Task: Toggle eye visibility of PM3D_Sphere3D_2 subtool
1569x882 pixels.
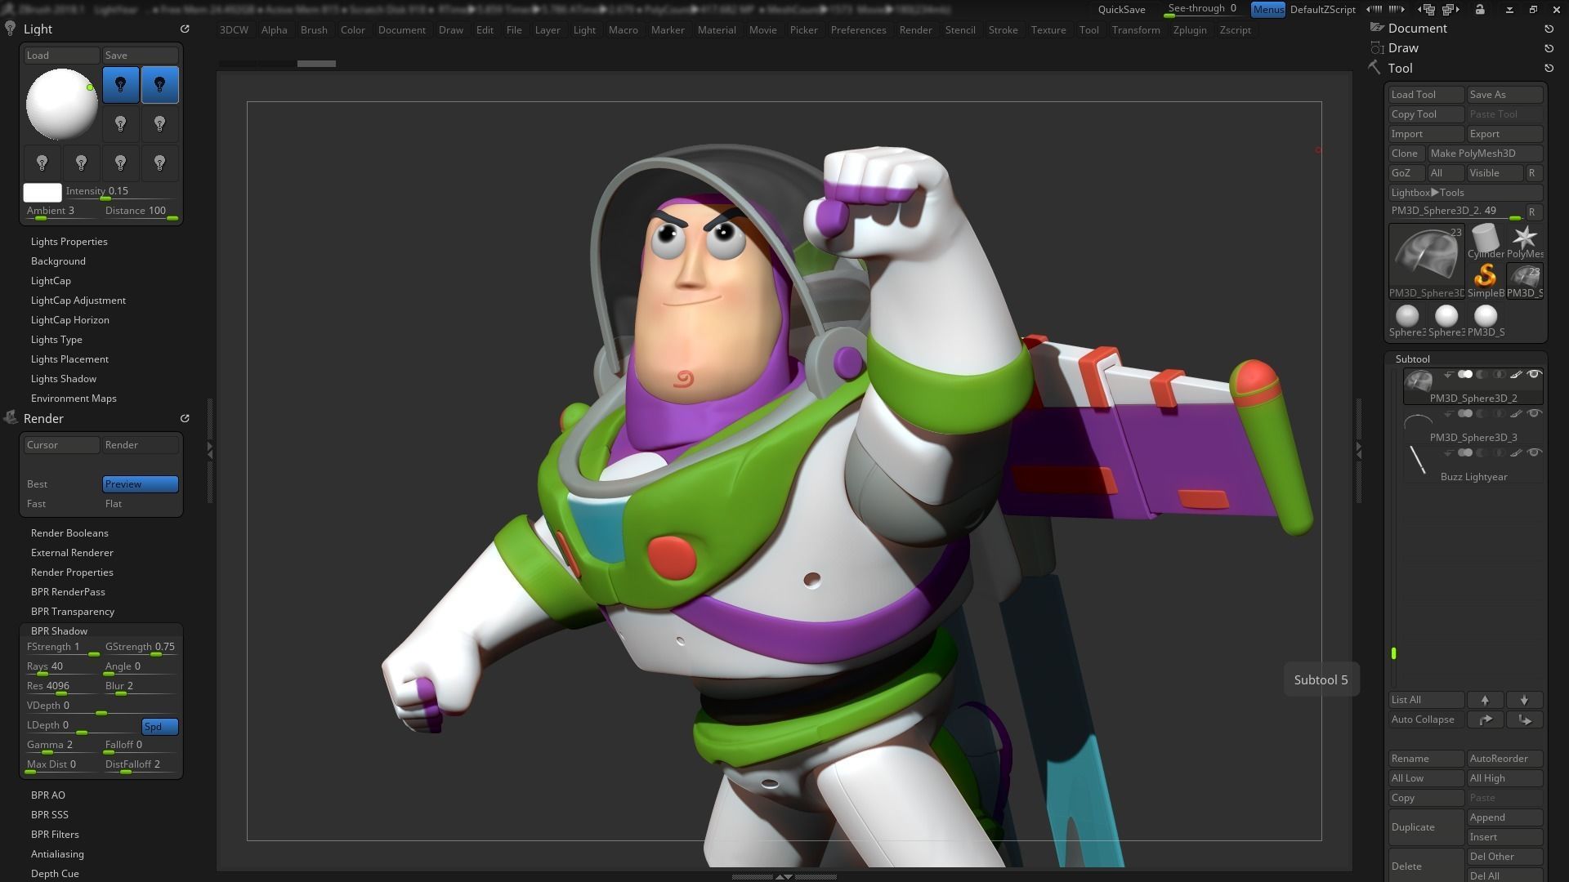Action: pyautogui.click(x=1534, y=375)
